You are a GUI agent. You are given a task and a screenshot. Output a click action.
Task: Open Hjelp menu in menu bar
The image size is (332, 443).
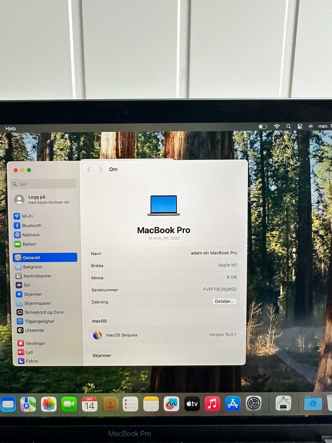click(11, 128)
